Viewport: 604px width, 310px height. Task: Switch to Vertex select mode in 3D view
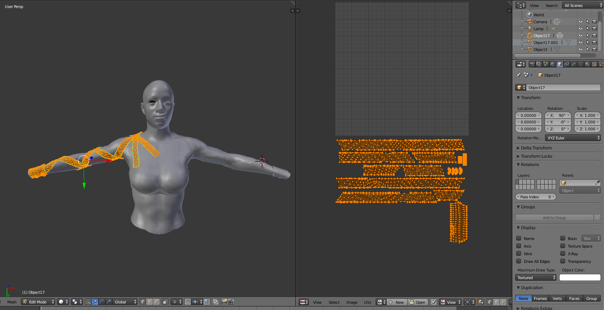pyautogui.click(x=142, y=302)
